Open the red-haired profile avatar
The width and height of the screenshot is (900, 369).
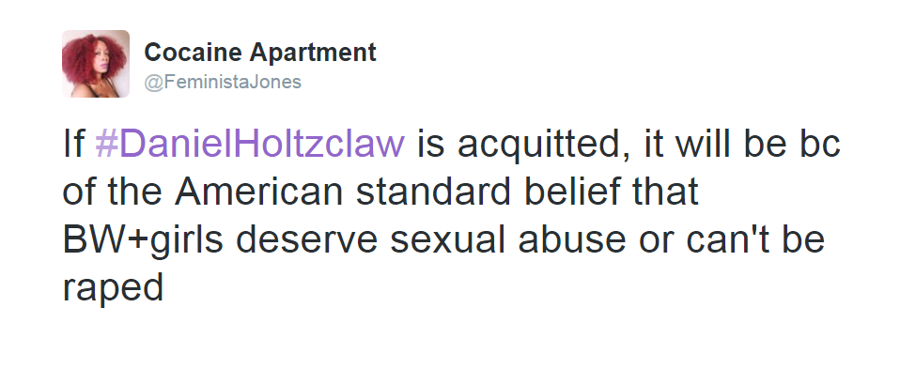(x=96, y=64)
